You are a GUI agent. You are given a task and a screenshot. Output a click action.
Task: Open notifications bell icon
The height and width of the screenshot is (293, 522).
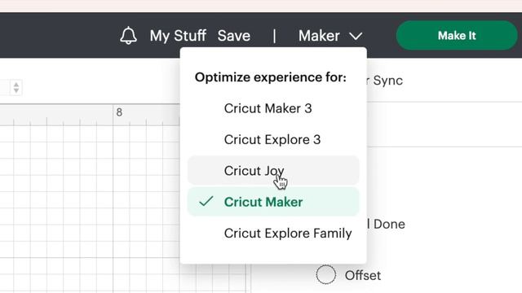coord(128,36)
